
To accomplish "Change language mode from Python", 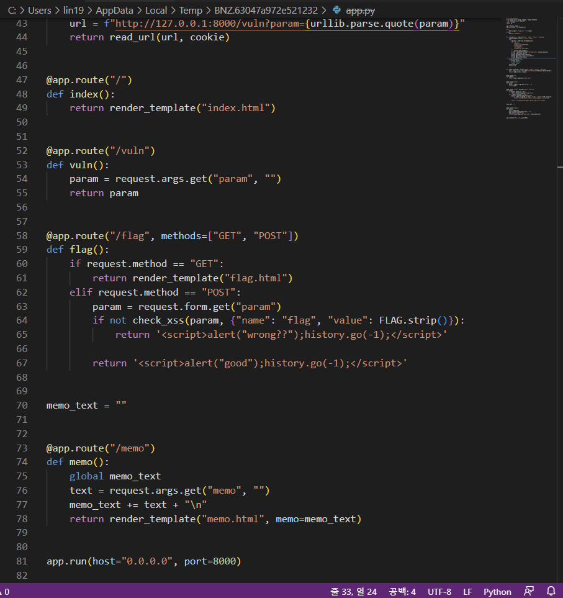I will tap(497, 592).
